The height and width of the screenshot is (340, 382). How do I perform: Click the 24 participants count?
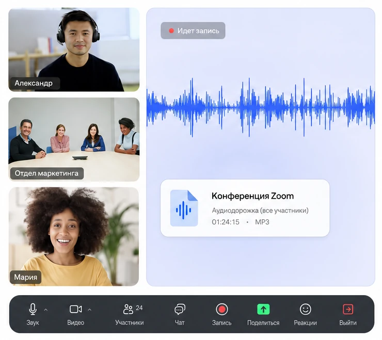pyautogui.click(x=139, y=308)
